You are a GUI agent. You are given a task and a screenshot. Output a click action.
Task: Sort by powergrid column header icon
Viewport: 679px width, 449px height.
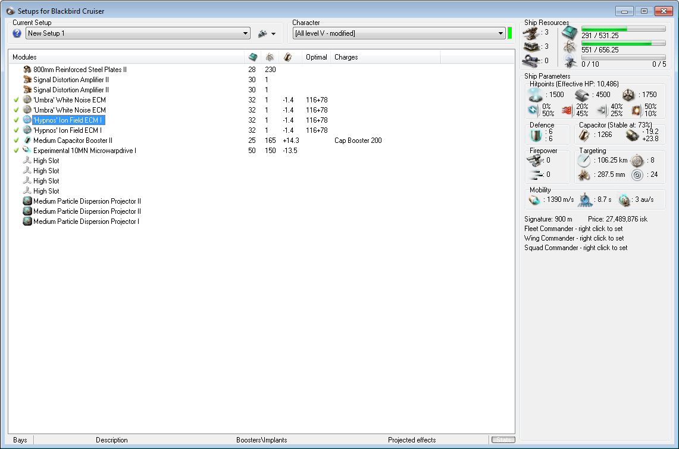pyautogui.click(x=270, y=57)
